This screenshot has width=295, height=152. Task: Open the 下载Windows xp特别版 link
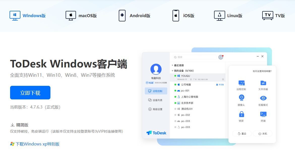(x=37, y=144)
